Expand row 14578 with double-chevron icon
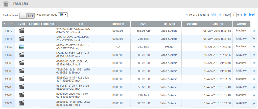 pyautogui.click(x=253, y=39)
